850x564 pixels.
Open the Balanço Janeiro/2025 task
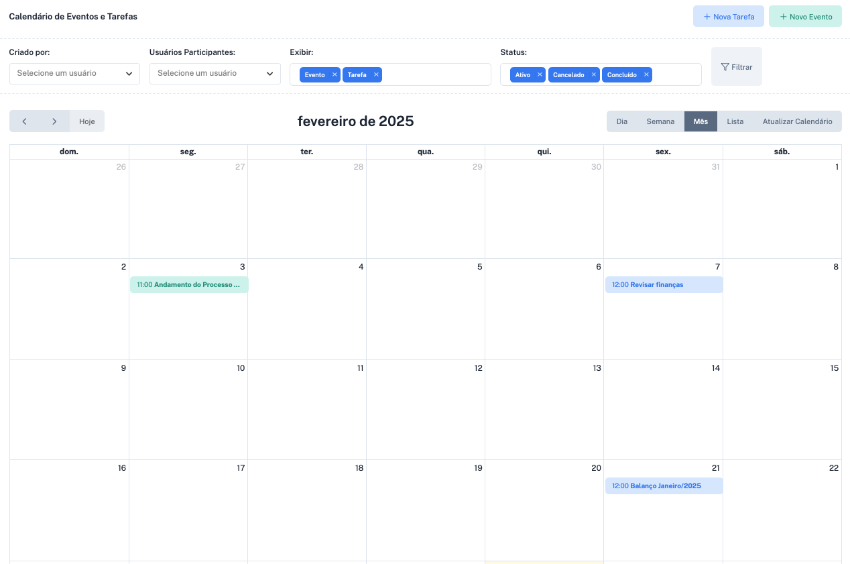[x=664, y=486]
